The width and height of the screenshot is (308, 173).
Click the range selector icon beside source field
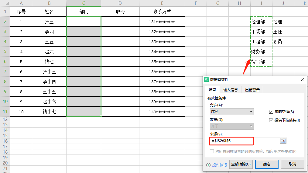[283, 141]
